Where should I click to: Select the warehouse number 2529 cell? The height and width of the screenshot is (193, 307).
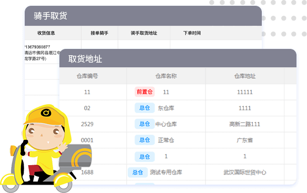point(87,124)
